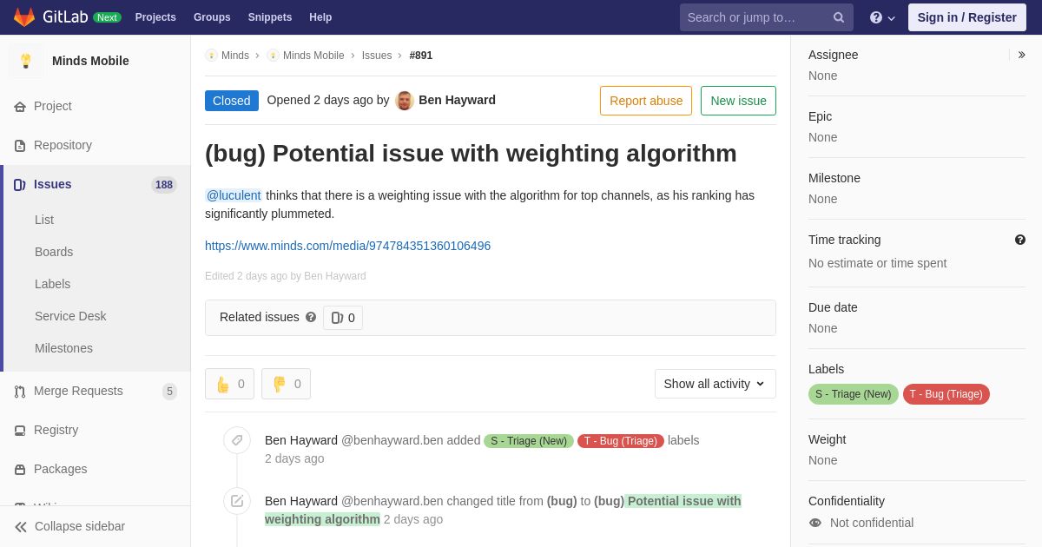Open the Boards submenu item
The image size is (1042, 547).
coord(54,252)
